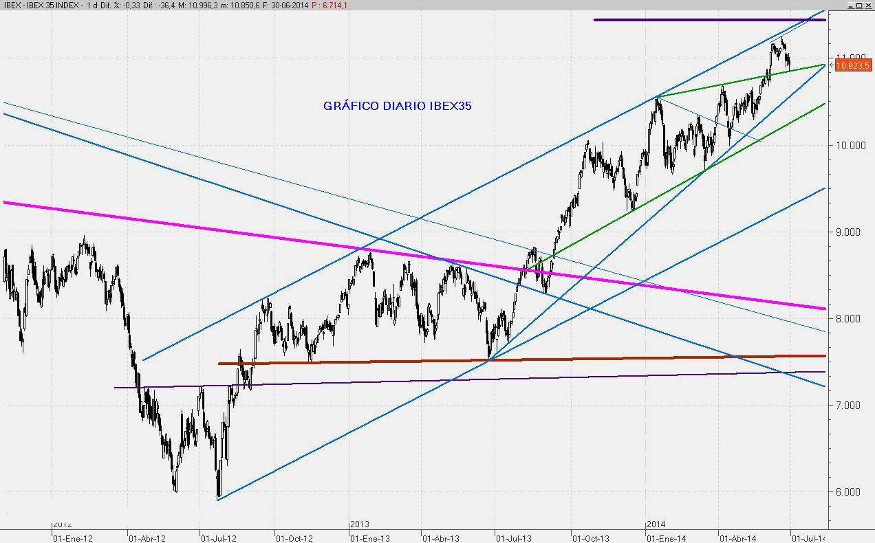Screen dimensions: 875x543
Task: Click the 01-Jul-13 date on time axis
Action: [x=513, y=538]
